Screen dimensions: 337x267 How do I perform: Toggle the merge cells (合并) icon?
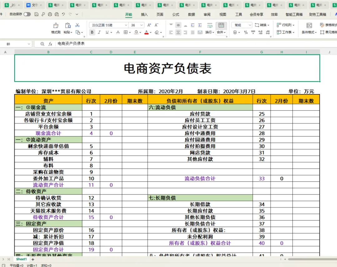point(221,25)
